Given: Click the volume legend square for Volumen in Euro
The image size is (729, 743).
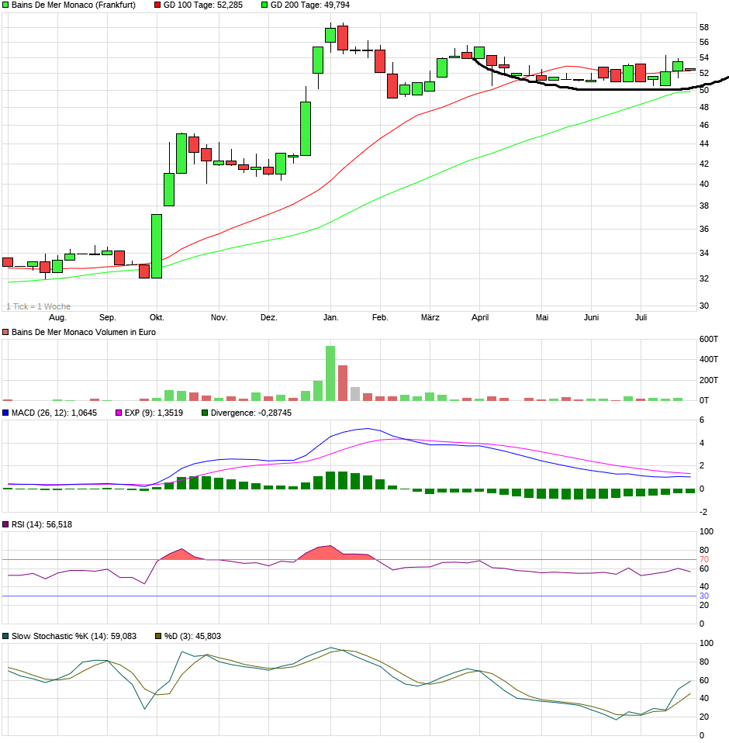Looking at the screenshot, I should tap(6, 332).
